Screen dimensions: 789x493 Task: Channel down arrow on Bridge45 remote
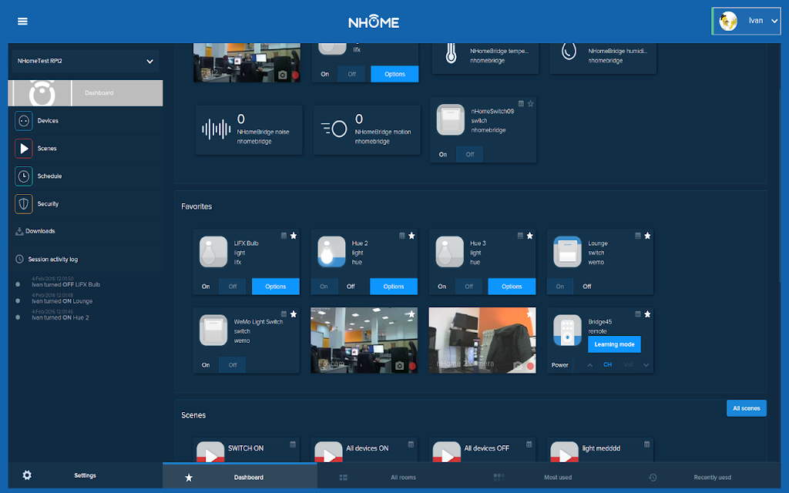[646, 365]
